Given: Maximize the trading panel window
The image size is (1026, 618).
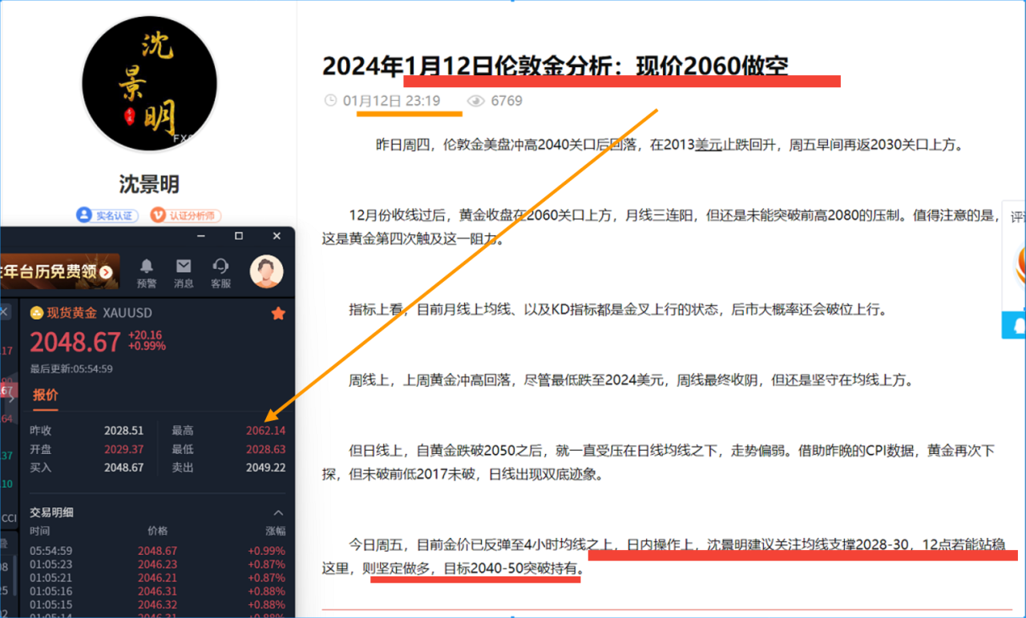Looking at the screenshot, I should 239,236.
